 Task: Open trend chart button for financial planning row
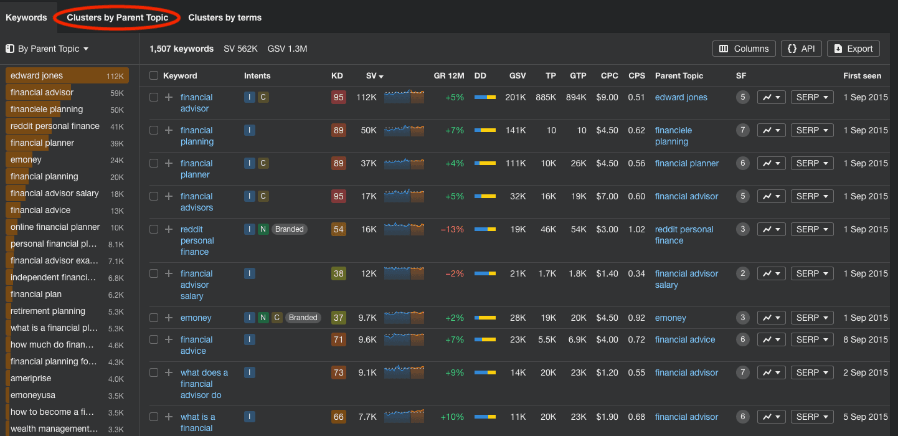pos(771,130)
